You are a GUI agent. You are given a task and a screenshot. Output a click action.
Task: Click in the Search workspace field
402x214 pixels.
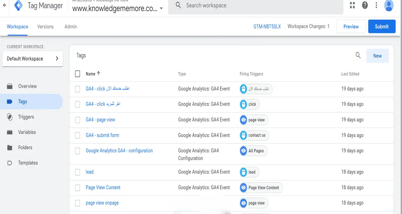click(256, 6)
